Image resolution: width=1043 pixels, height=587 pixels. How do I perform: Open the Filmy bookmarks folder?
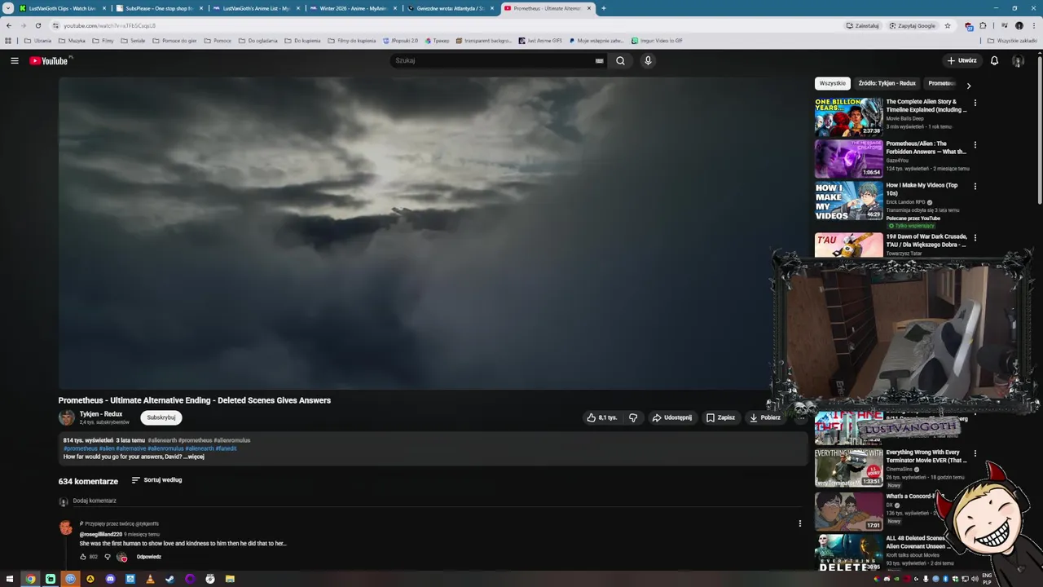click(x=103, y=40)
